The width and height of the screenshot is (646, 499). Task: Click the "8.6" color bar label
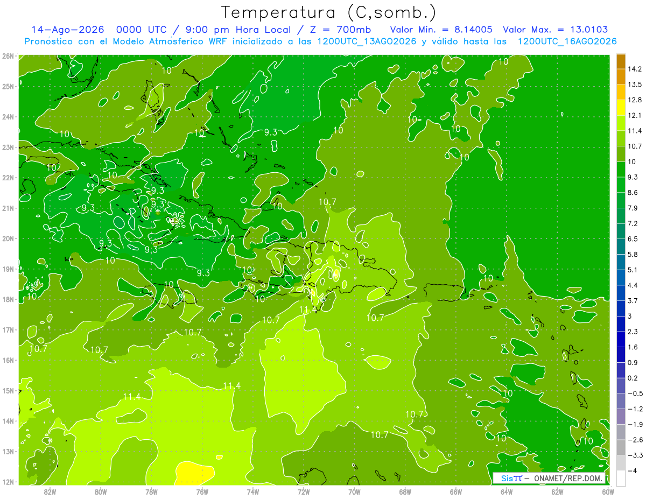click(633, 193)
